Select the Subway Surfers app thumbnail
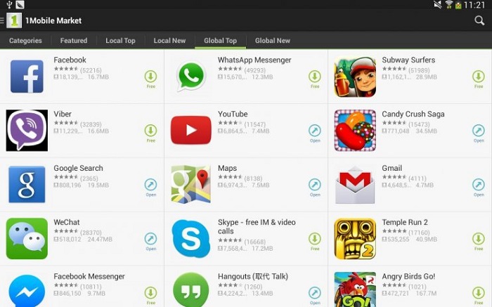Image resolution: width=492 pixels, height=307 pixels. [355, 77]
